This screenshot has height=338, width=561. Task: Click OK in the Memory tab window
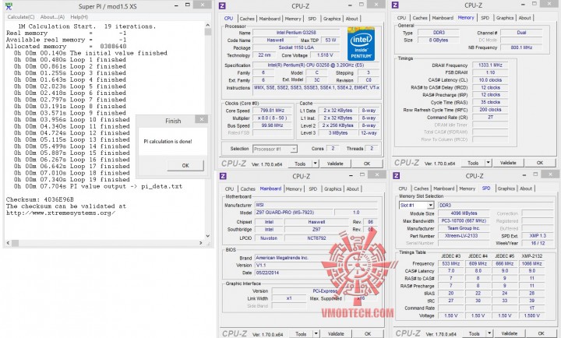(540, 163)
